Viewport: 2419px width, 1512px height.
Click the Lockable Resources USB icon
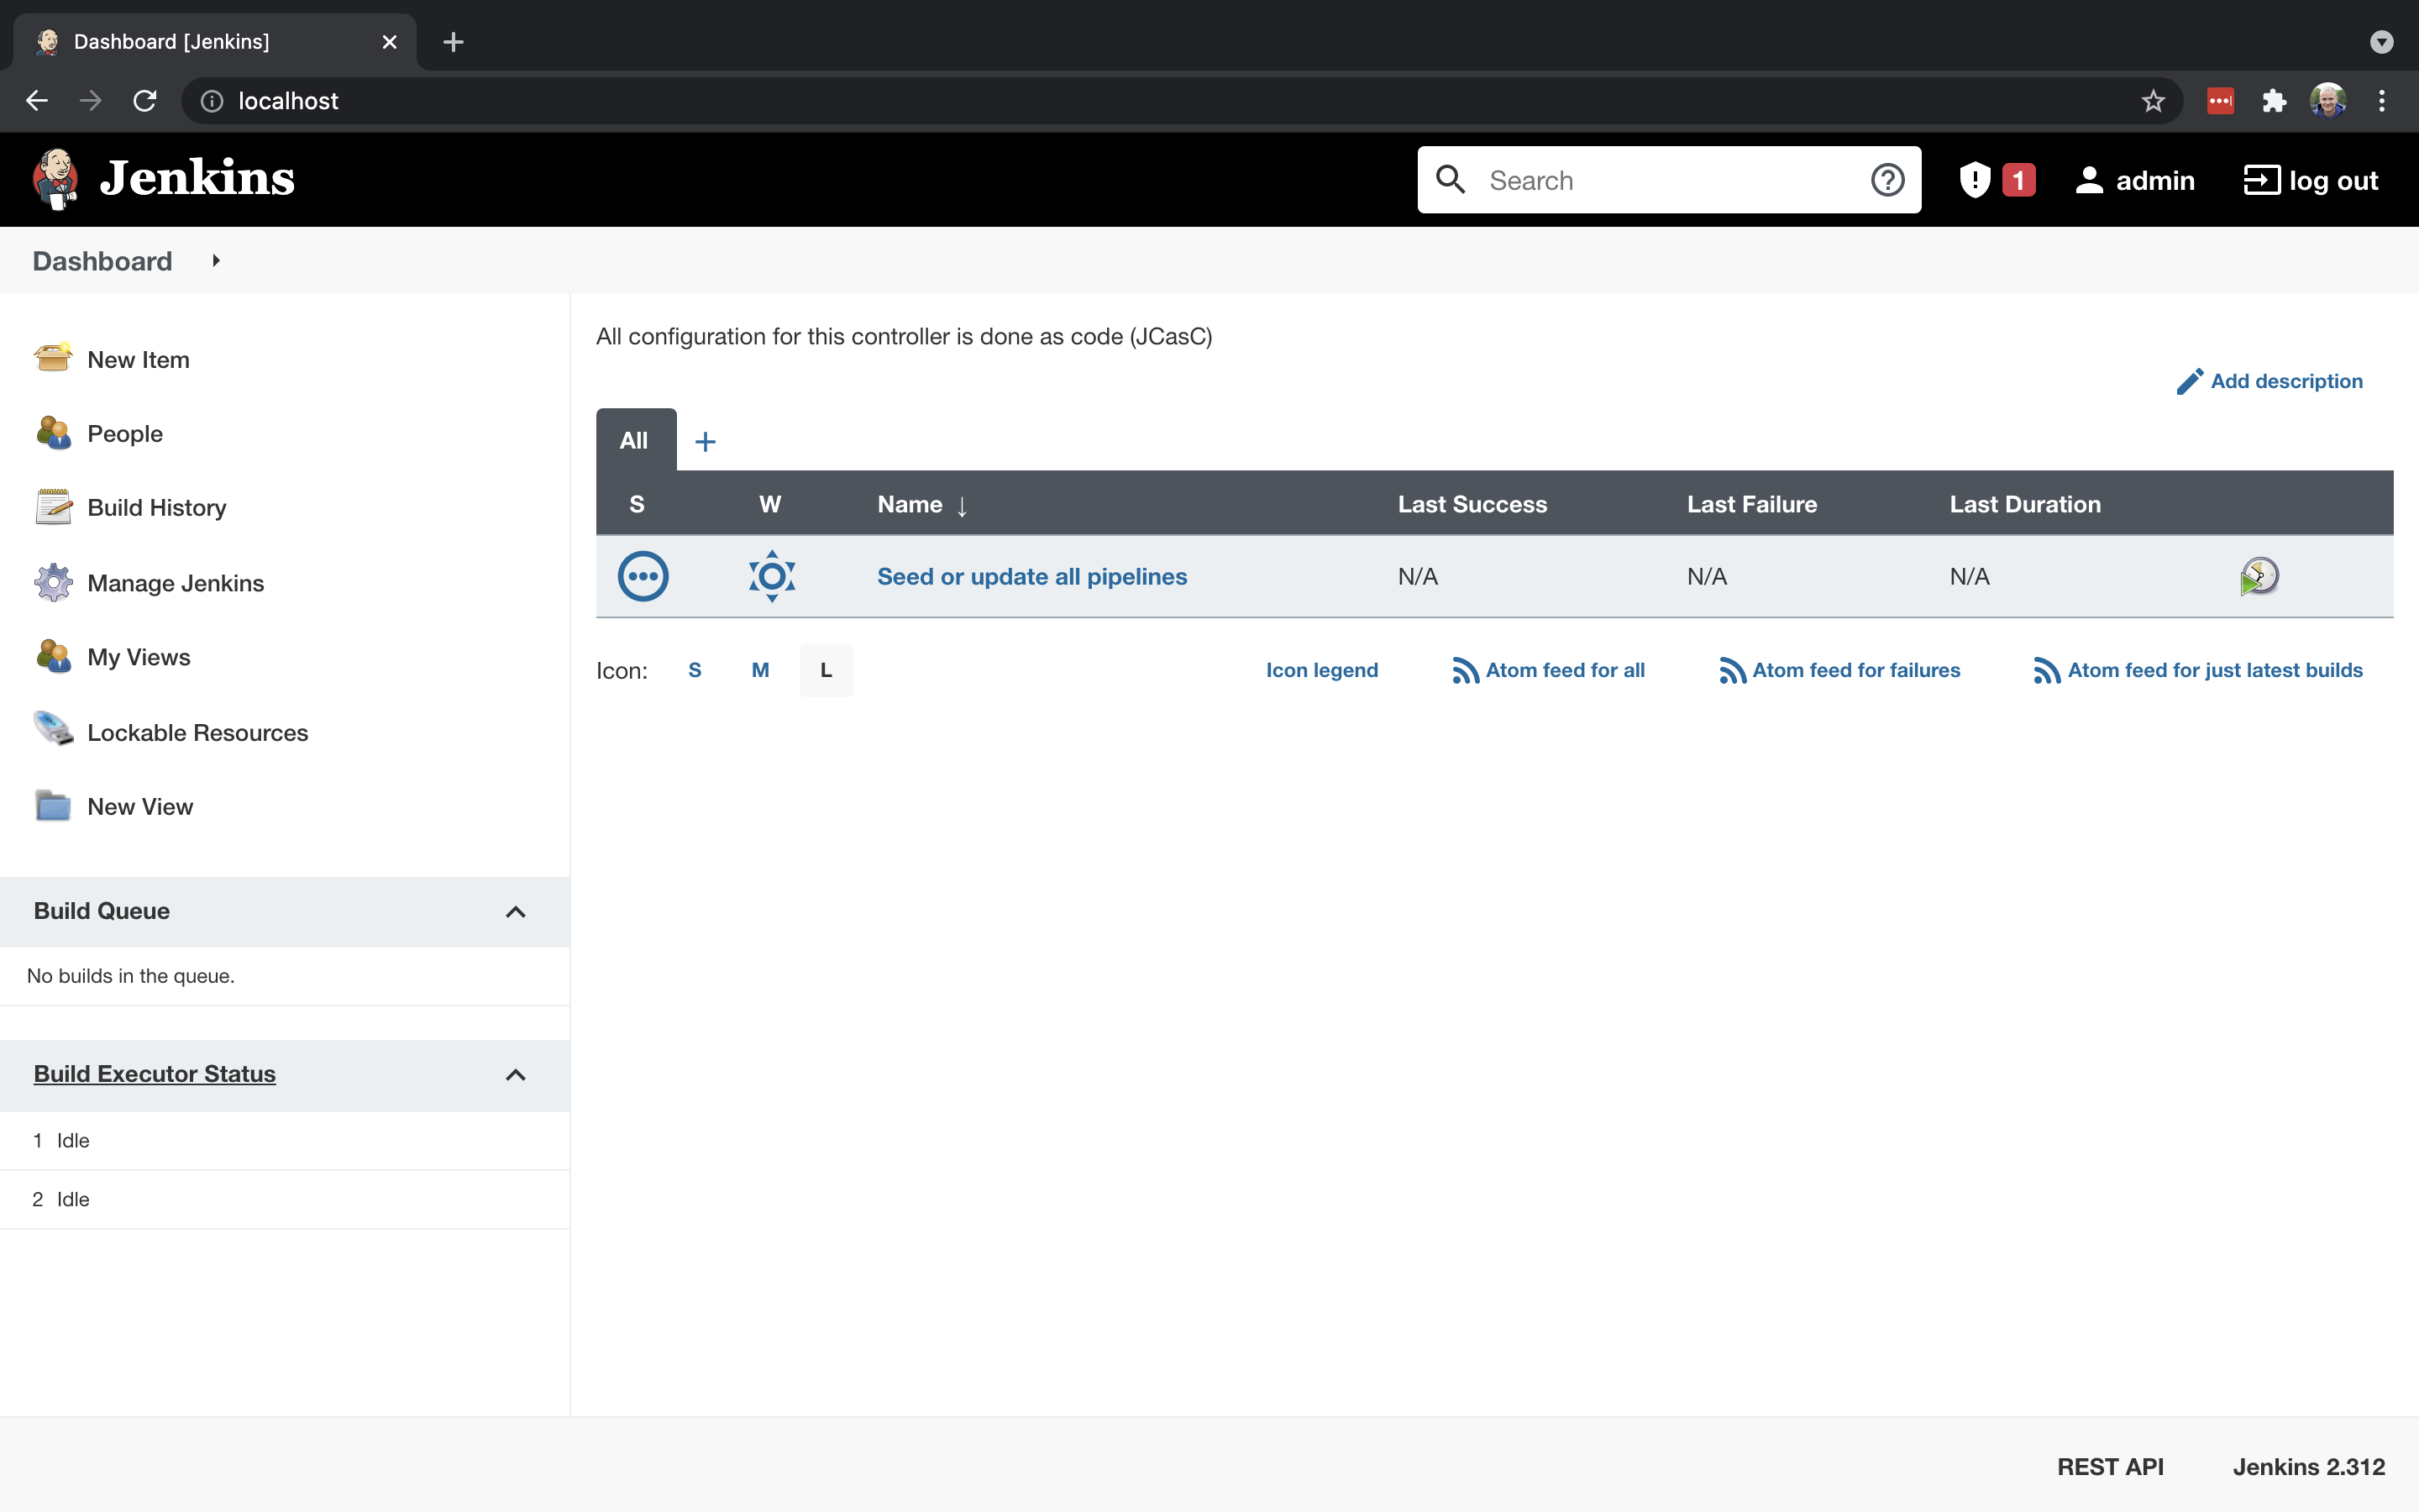coord(53,729)
